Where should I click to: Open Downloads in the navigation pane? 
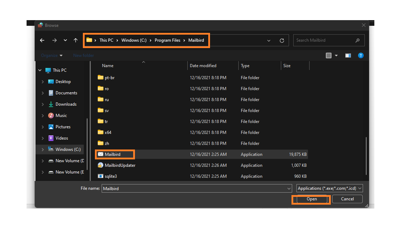click(66, 104)
